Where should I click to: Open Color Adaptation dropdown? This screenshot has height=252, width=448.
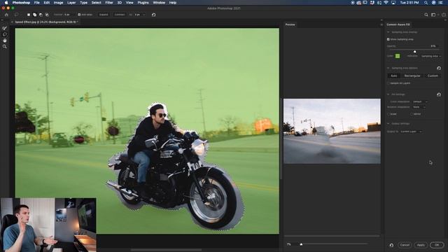420,101
